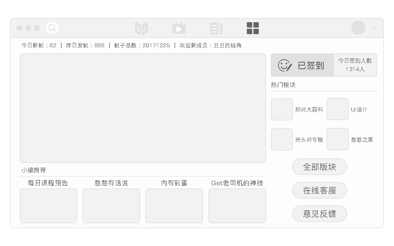394x246 pixels.
Task: Expand the dropdown arrow next to avatar
Action: (x=374, y=28)
